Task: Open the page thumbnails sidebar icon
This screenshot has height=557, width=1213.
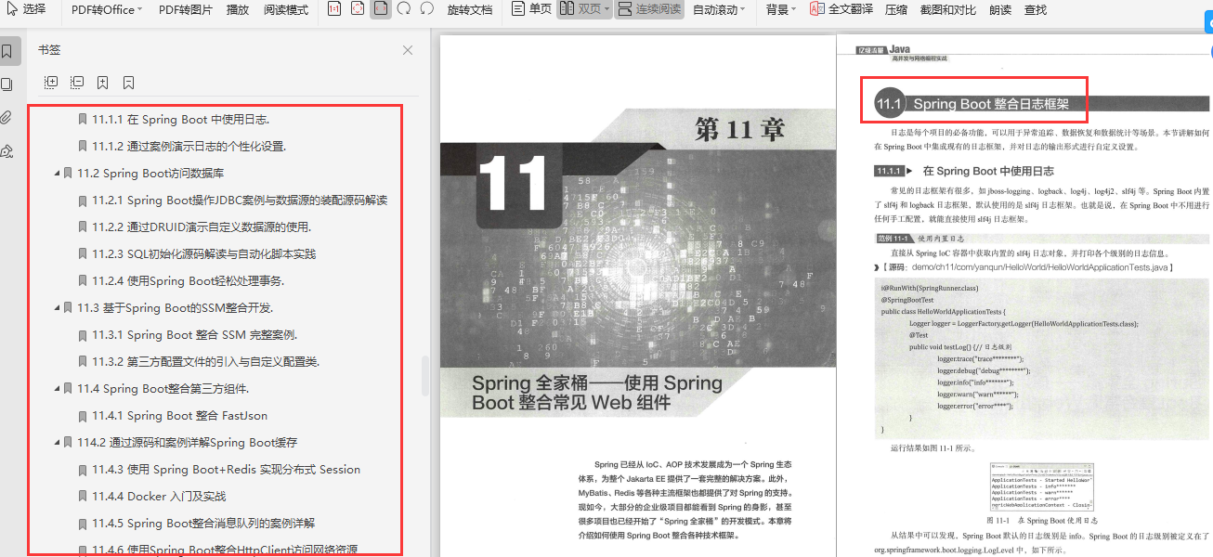Action: coord(7,84)
